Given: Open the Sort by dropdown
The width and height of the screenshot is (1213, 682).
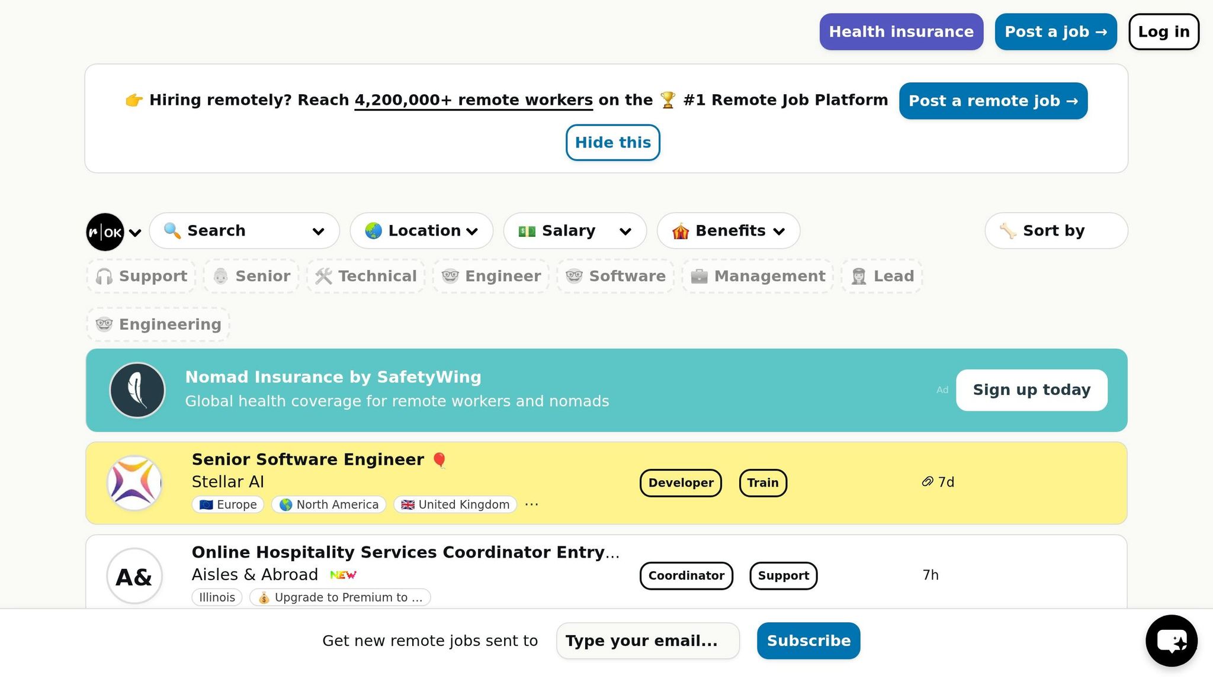Looking at the screenshot, I should click(1057, 231).
